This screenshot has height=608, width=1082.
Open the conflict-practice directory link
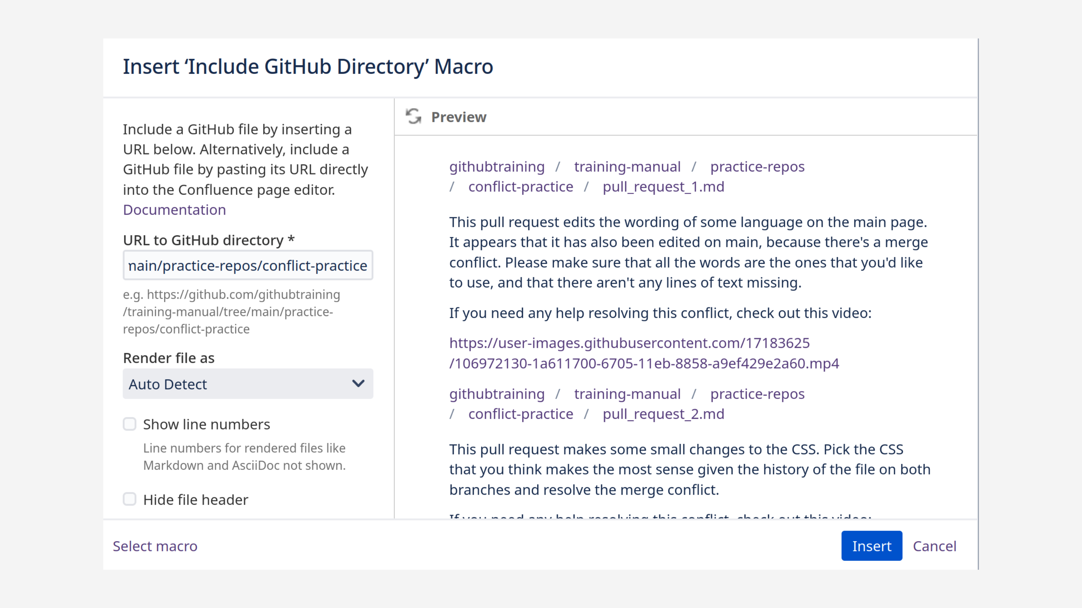click(x=520, y=187)
